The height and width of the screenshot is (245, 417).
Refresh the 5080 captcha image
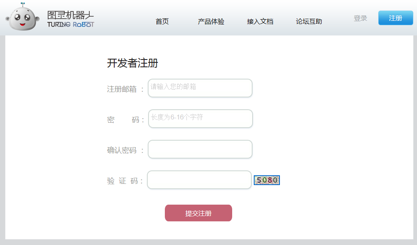[267, 180]
